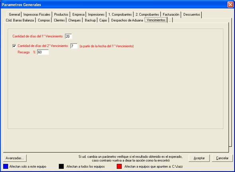Open the '..' overflow tab
The image size is (235, 172).
click(170, 20)
